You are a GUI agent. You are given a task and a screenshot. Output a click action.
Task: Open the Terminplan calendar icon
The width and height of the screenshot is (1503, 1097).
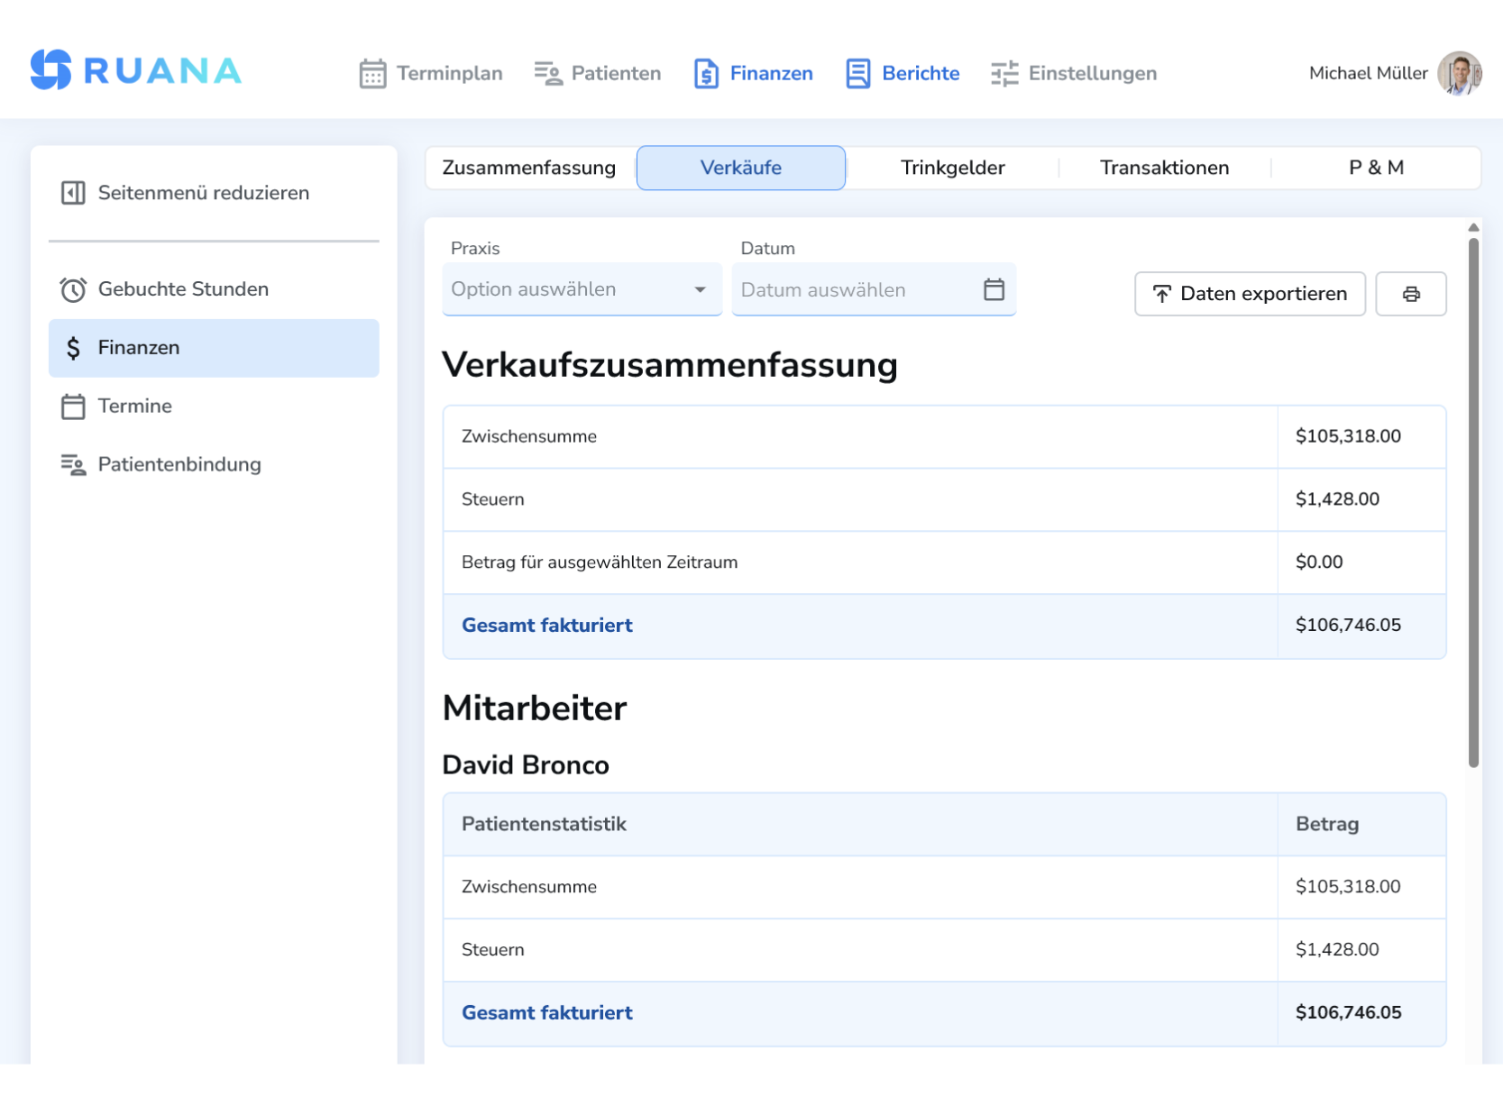[373, 73]
